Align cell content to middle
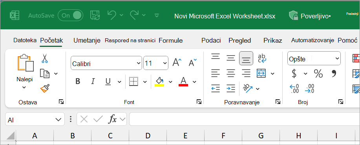 (x=231, y=58)
